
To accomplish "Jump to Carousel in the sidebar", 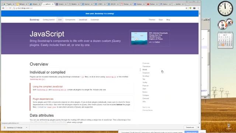I will point(146,99).
